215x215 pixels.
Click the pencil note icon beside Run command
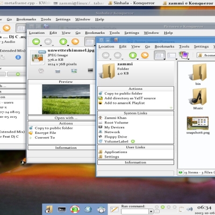(x=114, y=210)
